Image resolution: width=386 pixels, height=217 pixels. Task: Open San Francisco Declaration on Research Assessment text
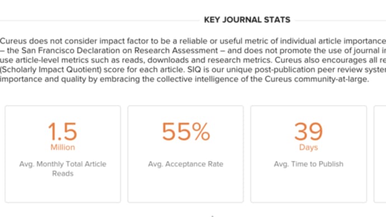[x=120, y=50]
